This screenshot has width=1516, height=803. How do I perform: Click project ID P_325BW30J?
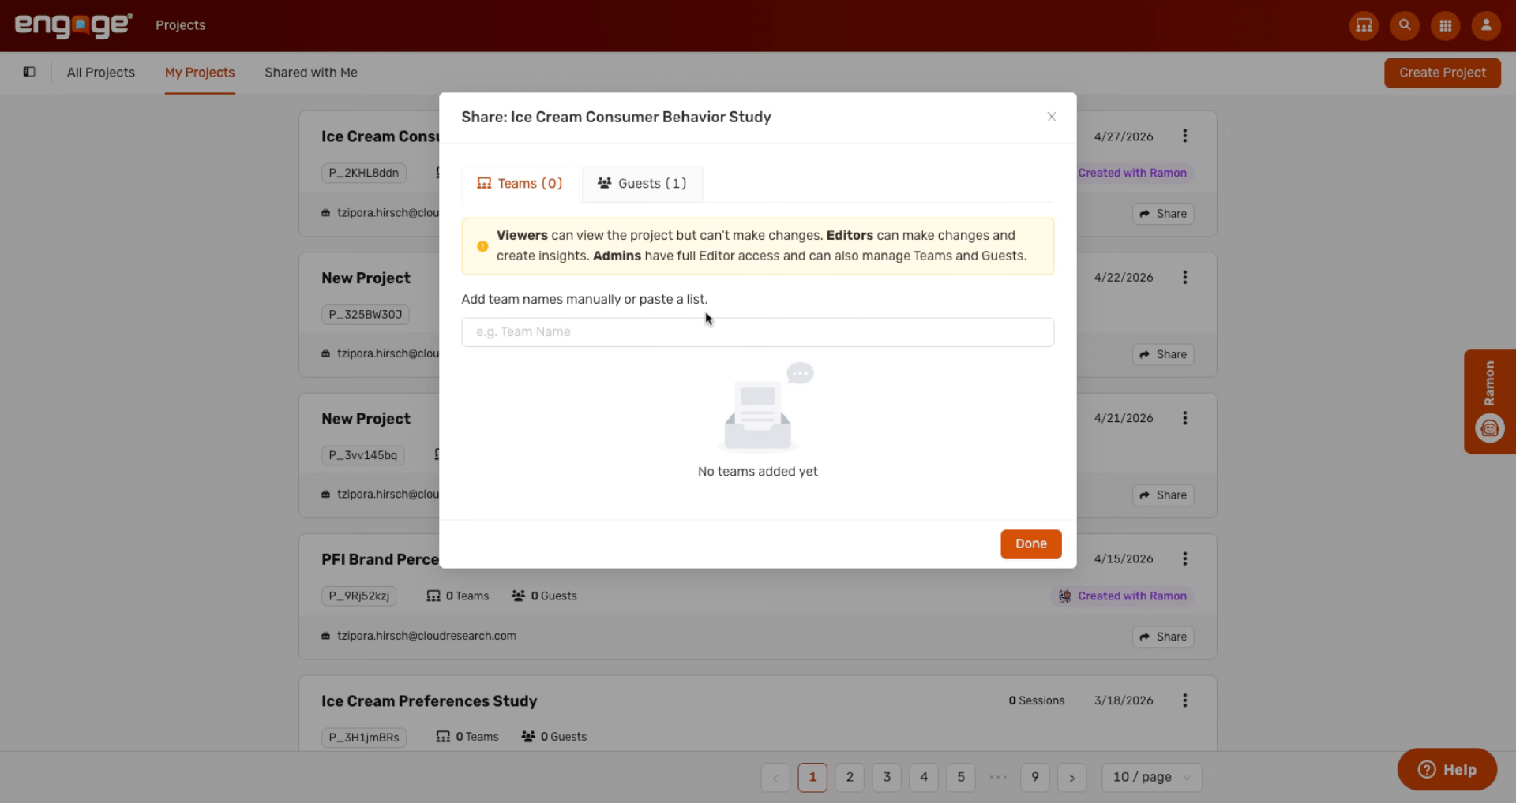(366, 314)
